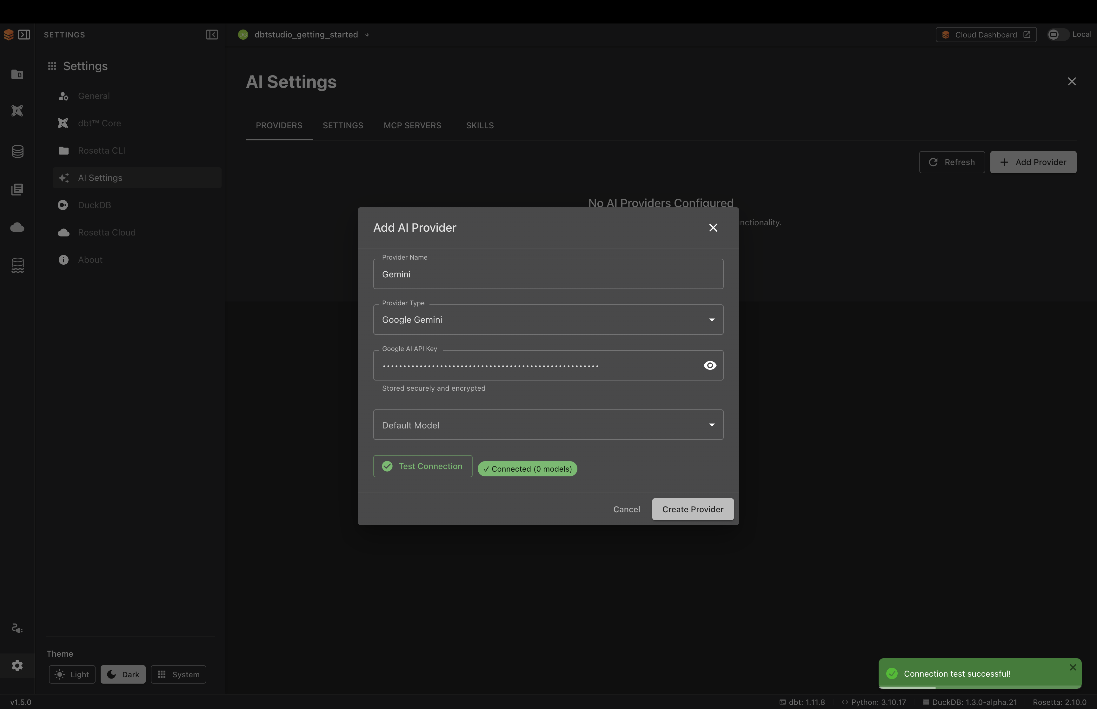Switch to the SKILLS tab
Viewport: 1097px width, 709px height.
tap(480, 125)
